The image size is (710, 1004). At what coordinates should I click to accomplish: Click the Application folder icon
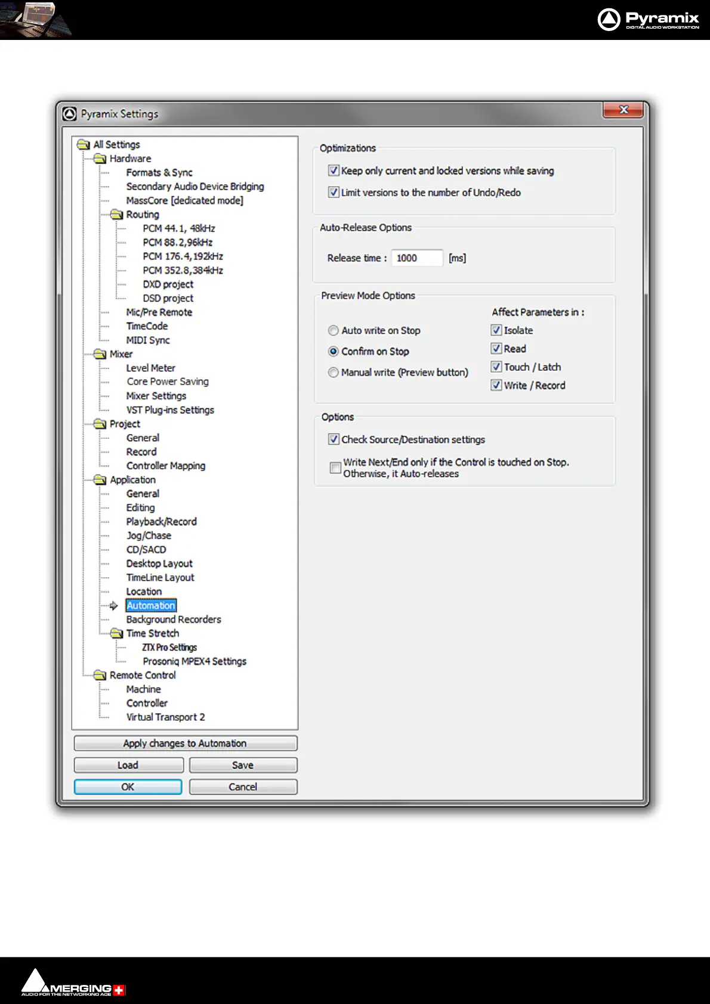(x=100, y=480)
